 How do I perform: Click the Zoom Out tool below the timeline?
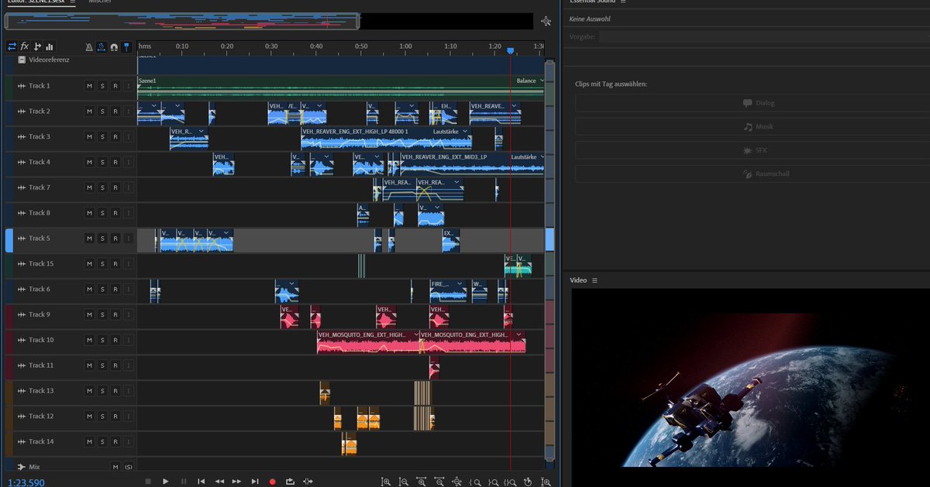[x=404, y=482]
